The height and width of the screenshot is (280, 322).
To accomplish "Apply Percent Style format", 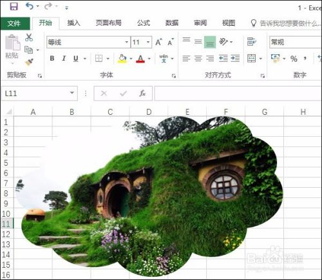I will point(294,59).
